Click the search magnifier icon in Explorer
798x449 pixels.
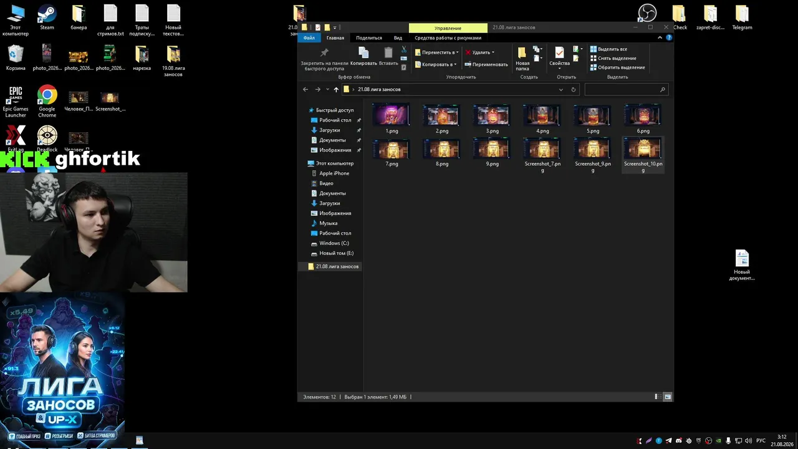click(662, 89)
